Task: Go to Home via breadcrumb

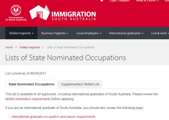Action: 9,47
